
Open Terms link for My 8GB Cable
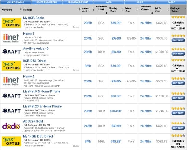pyautogui.click(x=76, y=27)
